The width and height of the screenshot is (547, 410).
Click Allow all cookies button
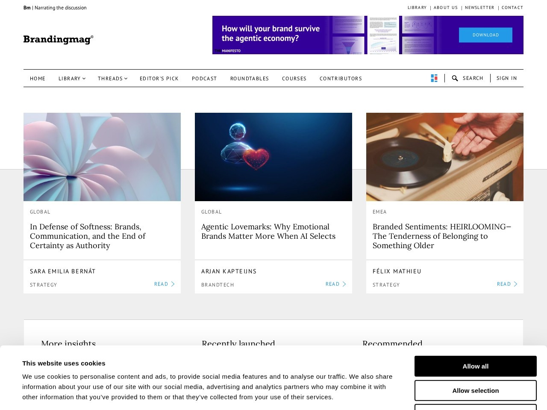pyautogui.click(x=476, y=366)
